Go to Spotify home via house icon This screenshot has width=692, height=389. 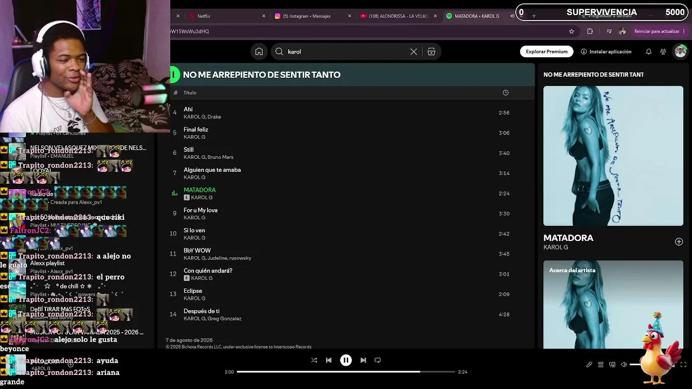coord(259,51)
